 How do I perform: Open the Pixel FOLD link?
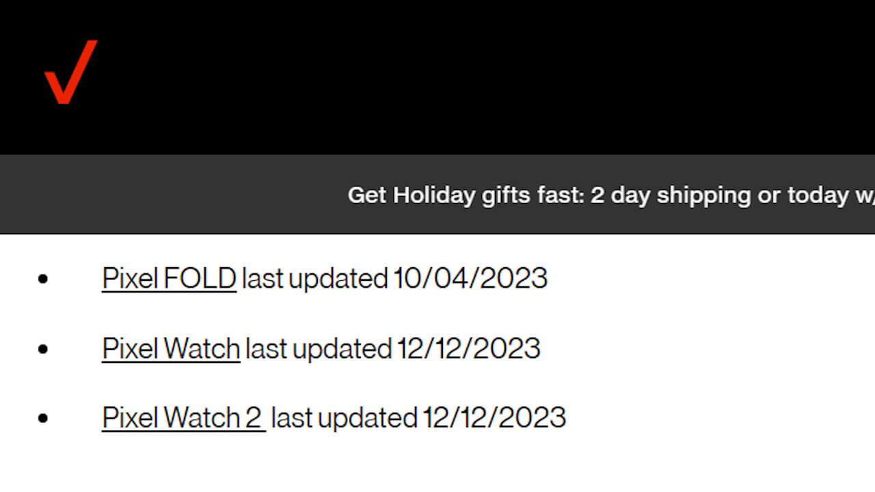(169, 279)
